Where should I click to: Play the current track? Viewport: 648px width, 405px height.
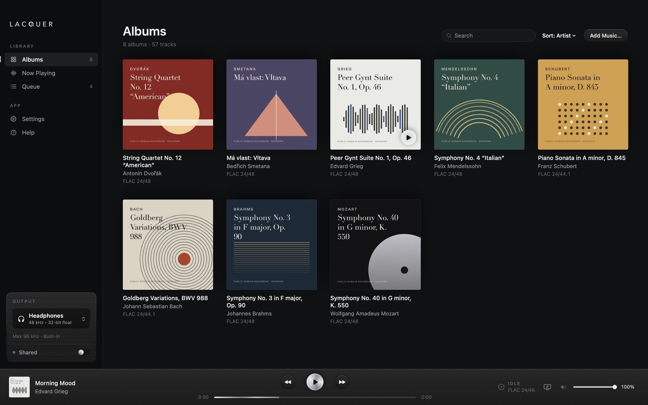[315, 382]
